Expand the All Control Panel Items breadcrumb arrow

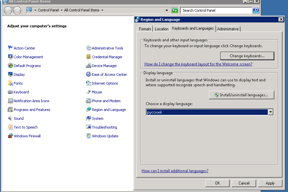click(102, 10)
